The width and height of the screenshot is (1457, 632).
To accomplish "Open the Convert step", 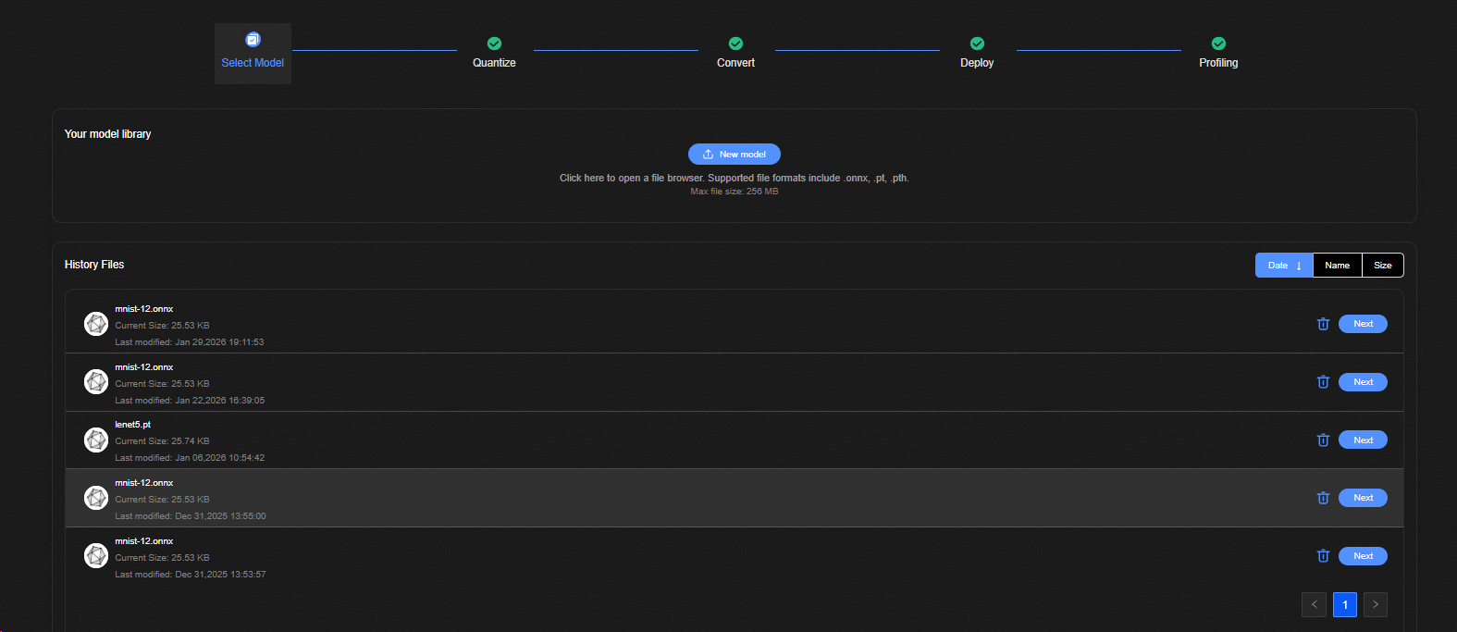I will click(x=735, y=53).
